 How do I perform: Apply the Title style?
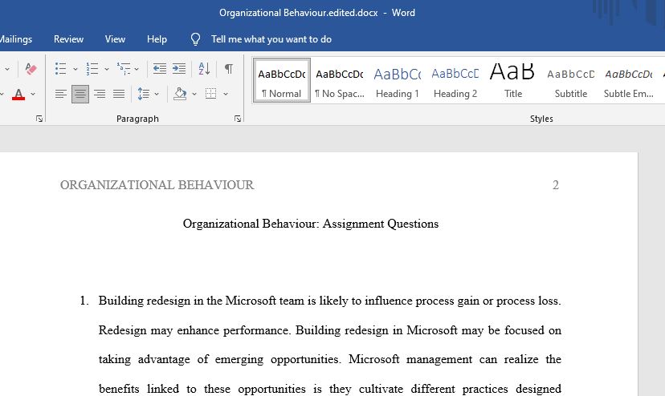(x=512, y=80)
